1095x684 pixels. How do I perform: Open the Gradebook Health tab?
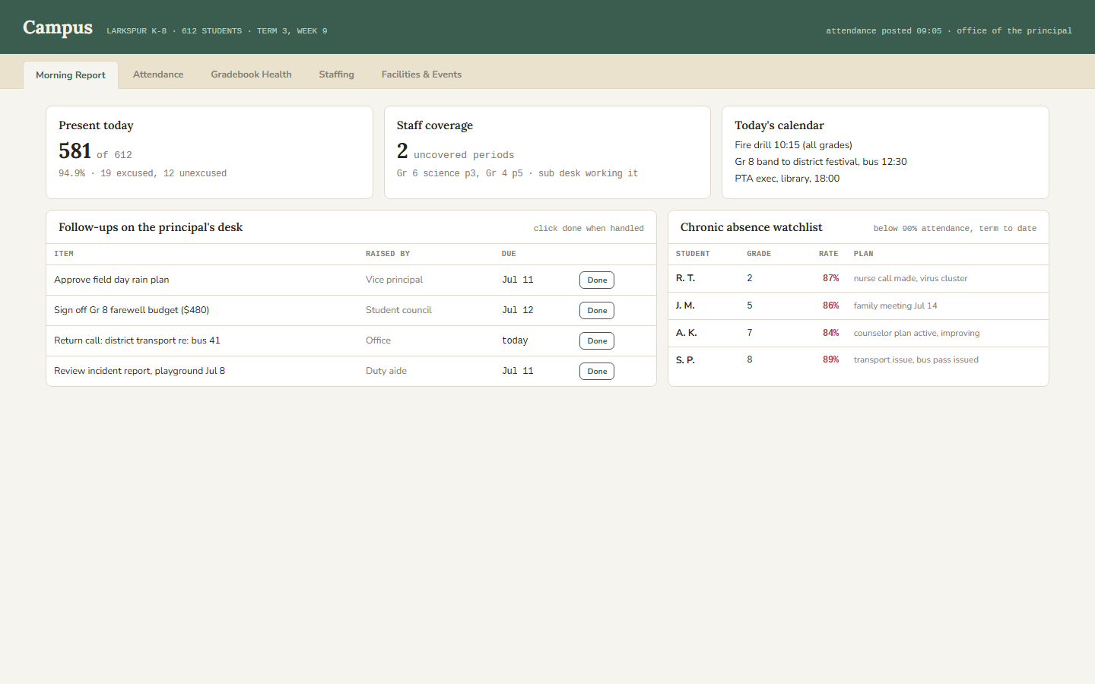(251, 74)
